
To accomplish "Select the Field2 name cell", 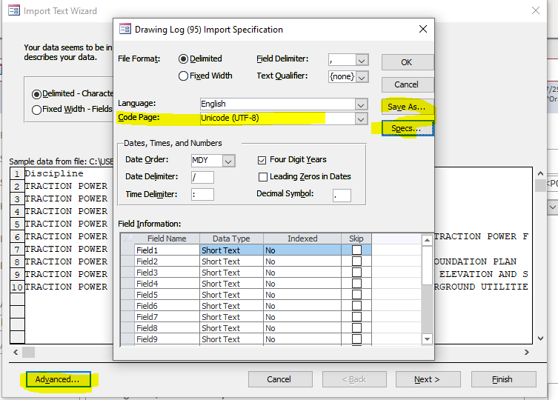I will point(167,261).
